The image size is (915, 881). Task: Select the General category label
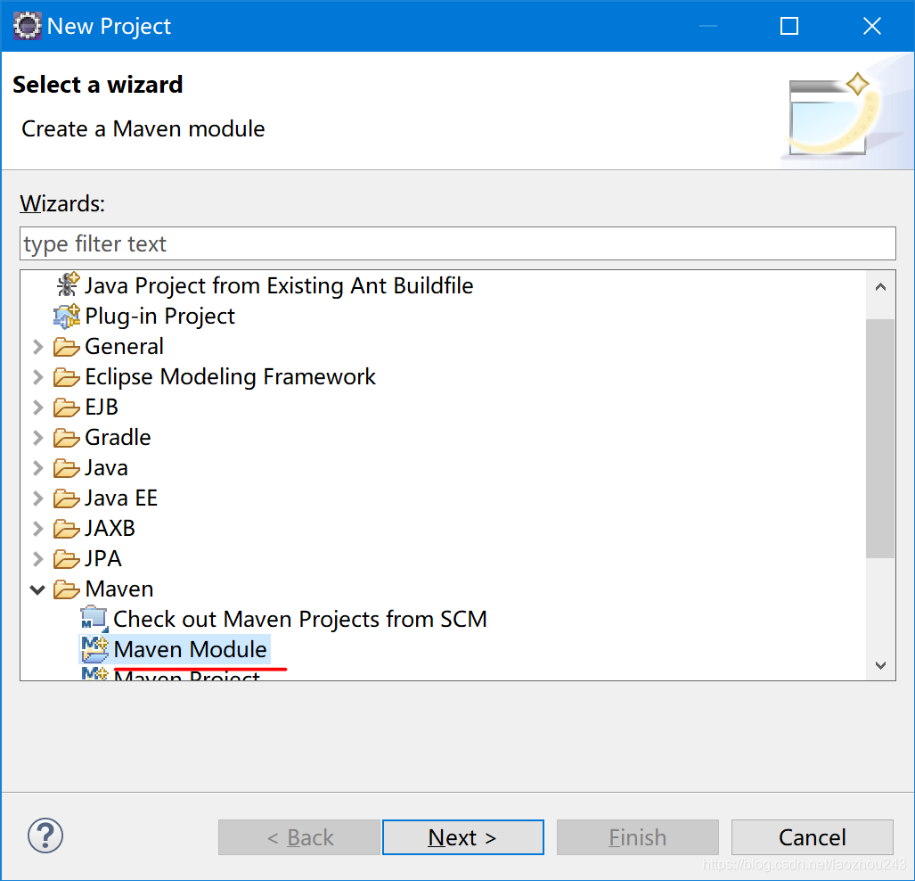click(x=125, y=347)
